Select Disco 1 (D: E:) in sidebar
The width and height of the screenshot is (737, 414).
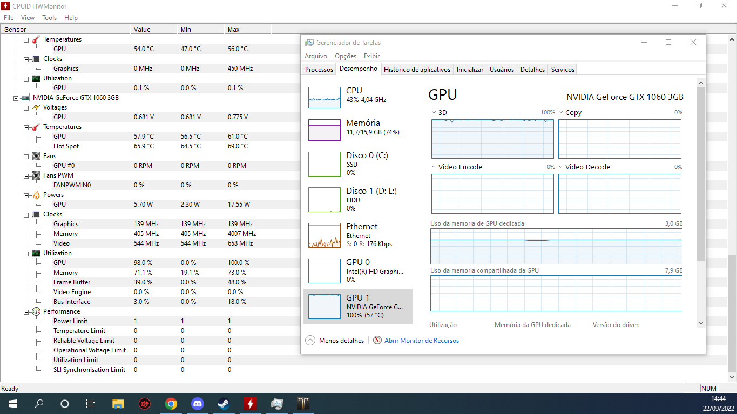pos(358,199)
